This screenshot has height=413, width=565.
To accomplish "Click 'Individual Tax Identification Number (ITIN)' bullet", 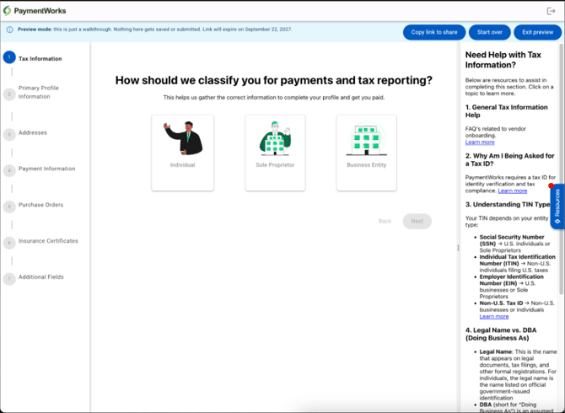I will tap(518, 263).
